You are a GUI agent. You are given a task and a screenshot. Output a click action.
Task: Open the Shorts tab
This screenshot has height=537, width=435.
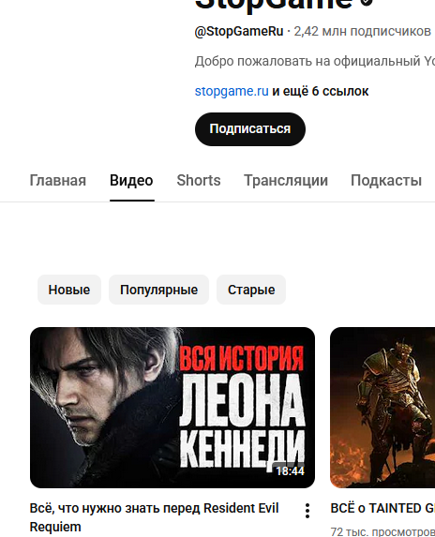(199, 181)
